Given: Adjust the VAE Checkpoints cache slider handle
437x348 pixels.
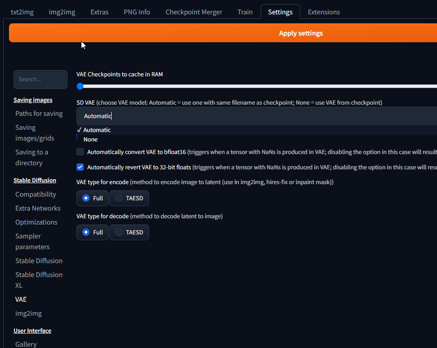Looking at the screenshot, I should [80, 86].
